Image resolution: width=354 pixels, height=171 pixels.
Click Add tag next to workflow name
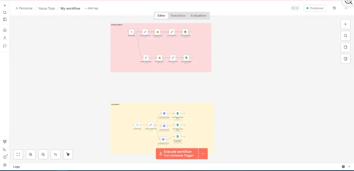point(91,8)
